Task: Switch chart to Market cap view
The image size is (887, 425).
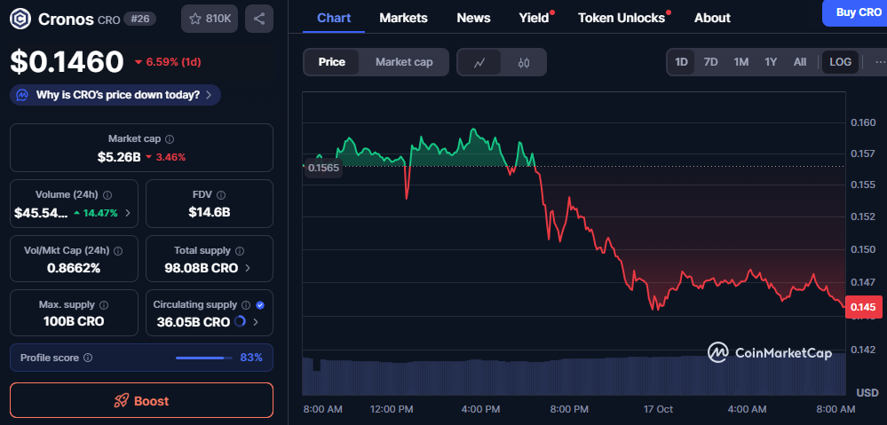Action: click(x=404, y=62)
